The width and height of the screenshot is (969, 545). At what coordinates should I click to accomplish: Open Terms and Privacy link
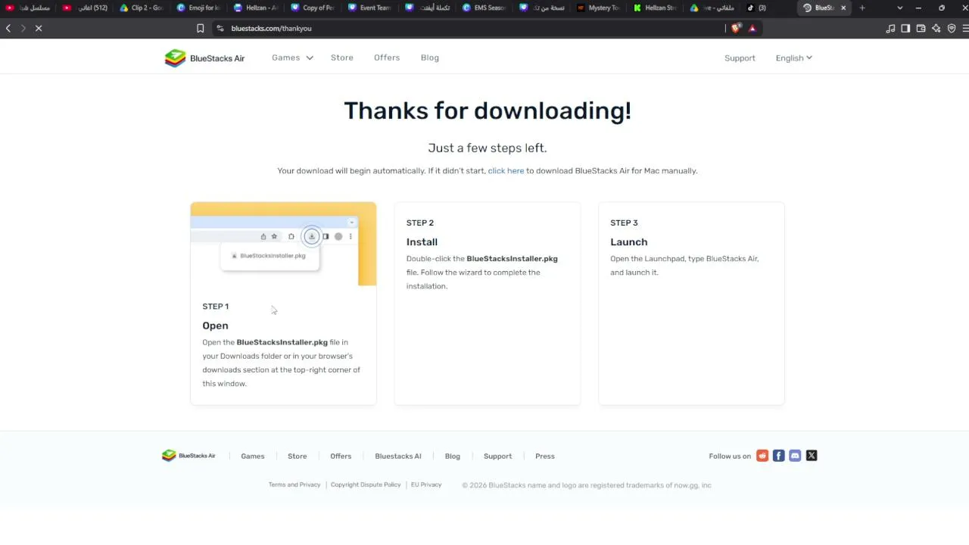[x=294, y=484]
